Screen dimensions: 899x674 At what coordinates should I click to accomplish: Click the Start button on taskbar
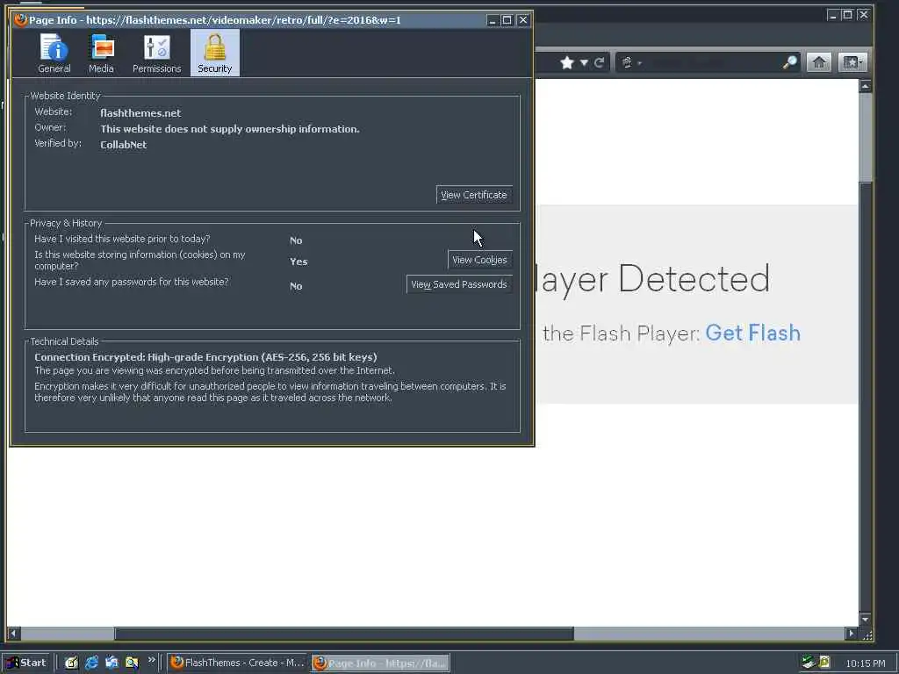(26, 663)
